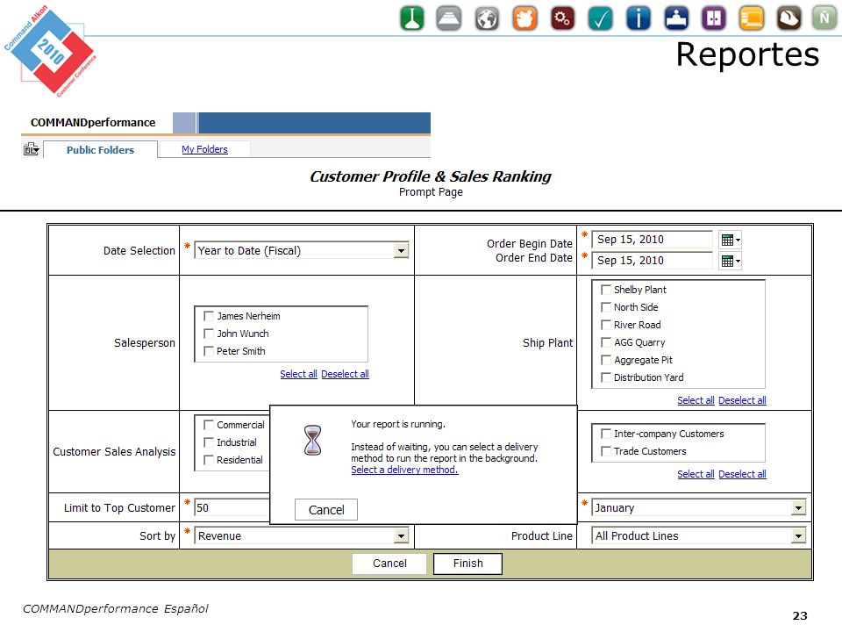Viewport: 842px width, 632px height.
Task: Check the Inter-company Customers box
Action: pos(606,434)
